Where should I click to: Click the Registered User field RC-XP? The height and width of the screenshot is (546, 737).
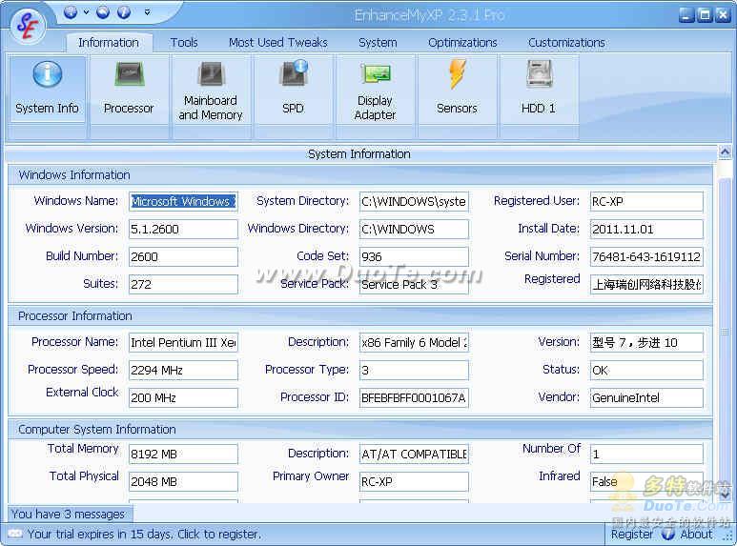point(646,202)
